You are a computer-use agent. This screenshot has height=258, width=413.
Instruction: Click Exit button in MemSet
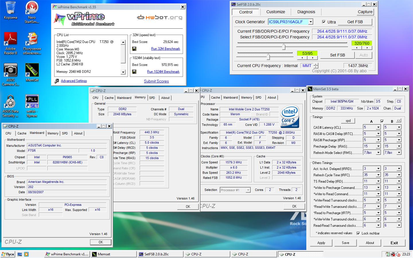click(394, 243)
